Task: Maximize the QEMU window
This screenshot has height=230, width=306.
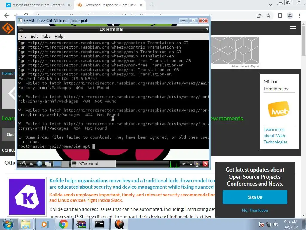Action: click(193, 21)
